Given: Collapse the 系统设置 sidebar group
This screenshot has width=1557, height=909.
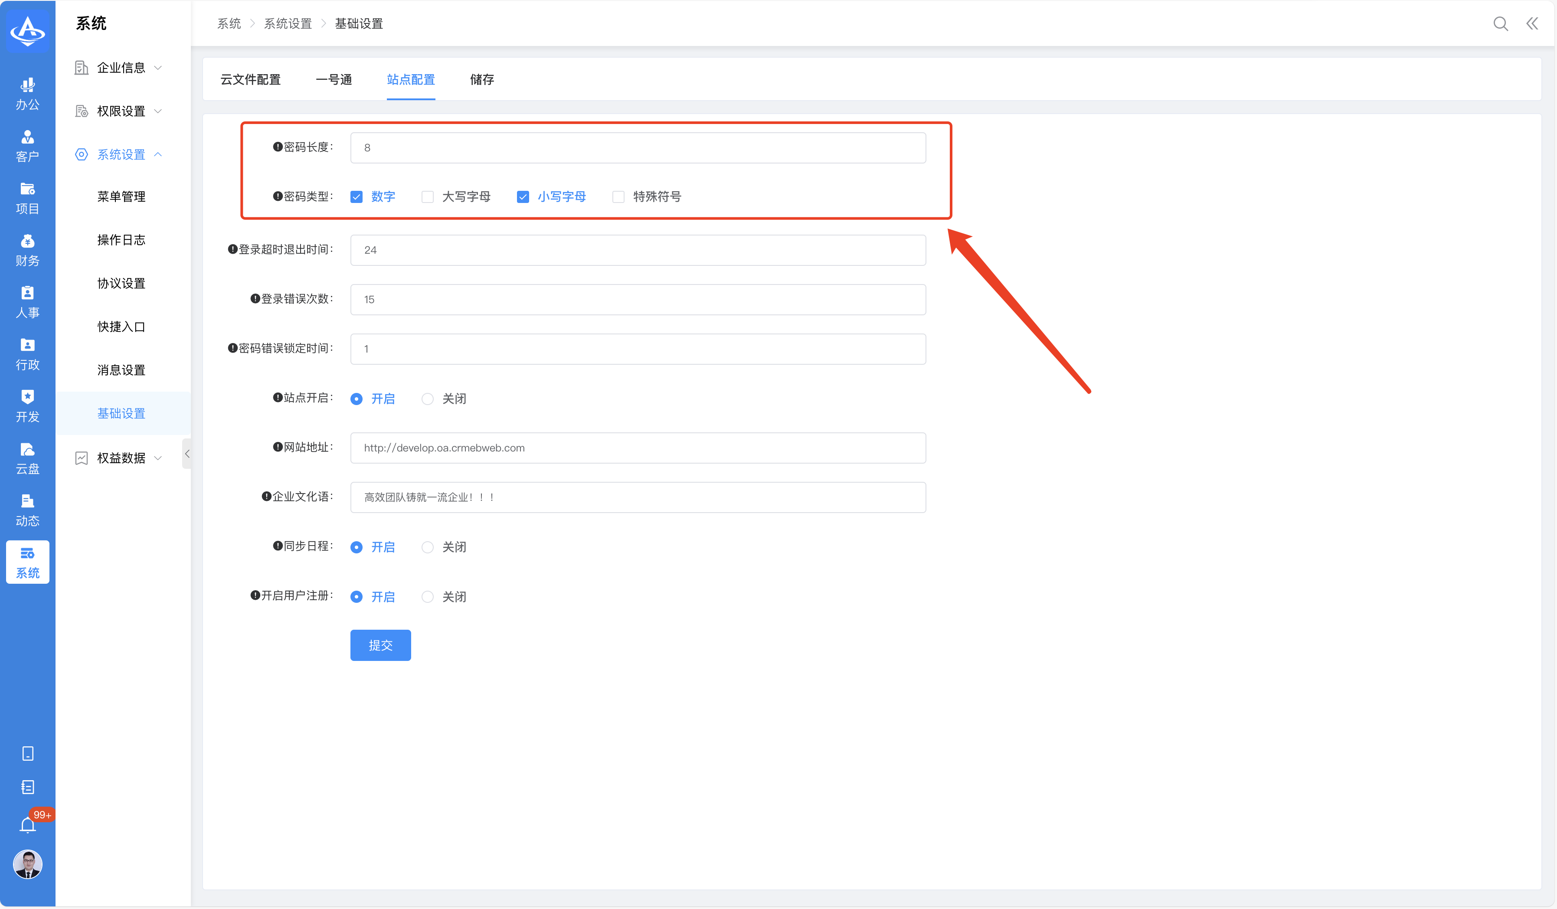Looking at the screenshot, I should click(121, 154).
